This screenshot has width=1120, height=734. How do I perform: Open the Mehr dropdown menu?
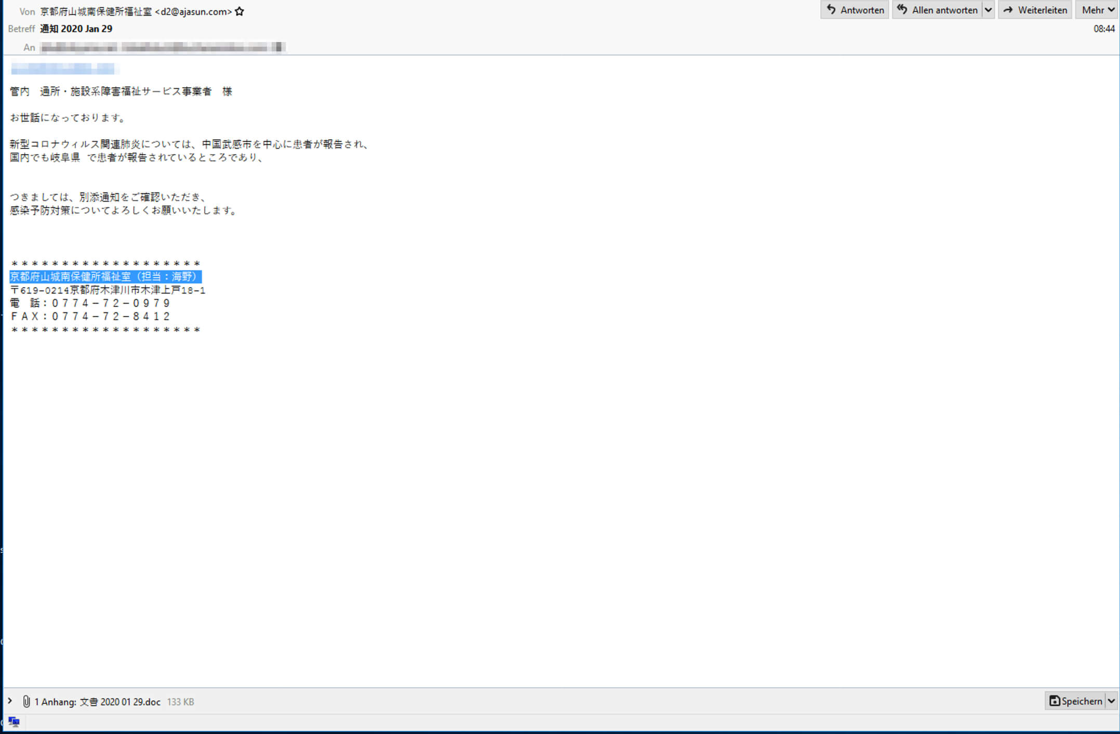pos(1098,10)
